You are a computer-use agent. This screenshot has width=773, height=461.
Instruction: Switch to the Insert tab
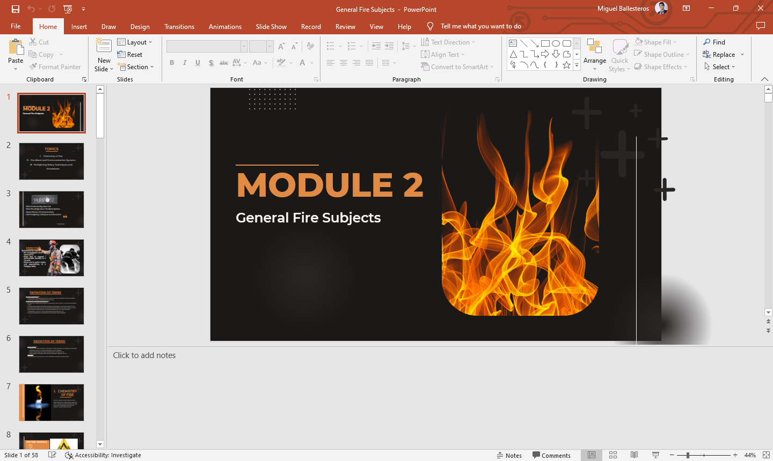coord(79,27)
